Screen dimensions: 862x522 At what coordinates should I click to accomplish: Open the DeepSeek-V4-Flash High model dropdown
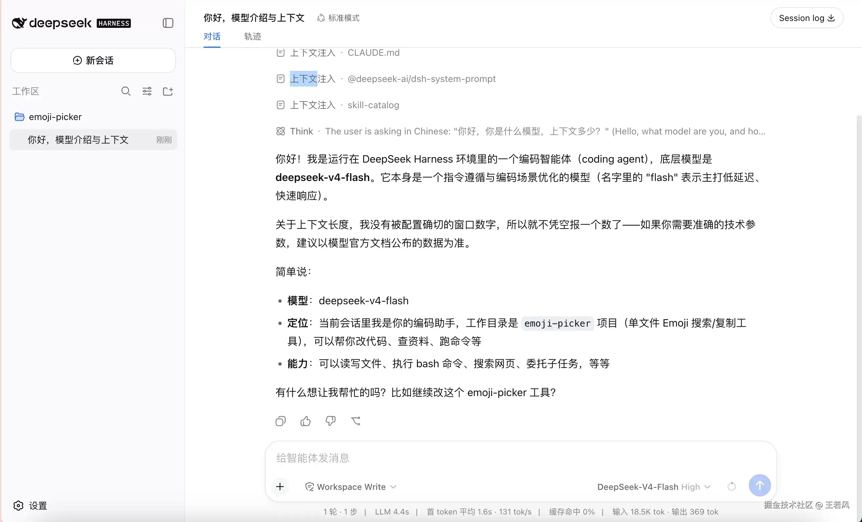pyautogui.click(x=654, y=487)
